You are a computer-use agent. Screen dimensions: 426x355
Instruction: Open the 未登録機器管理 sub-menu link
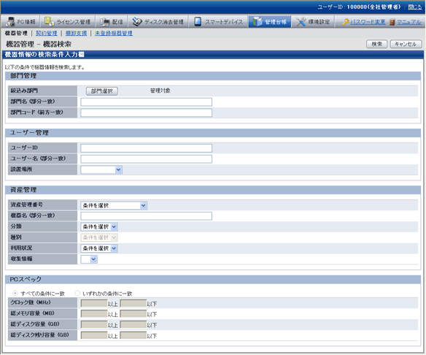(114, 33)
